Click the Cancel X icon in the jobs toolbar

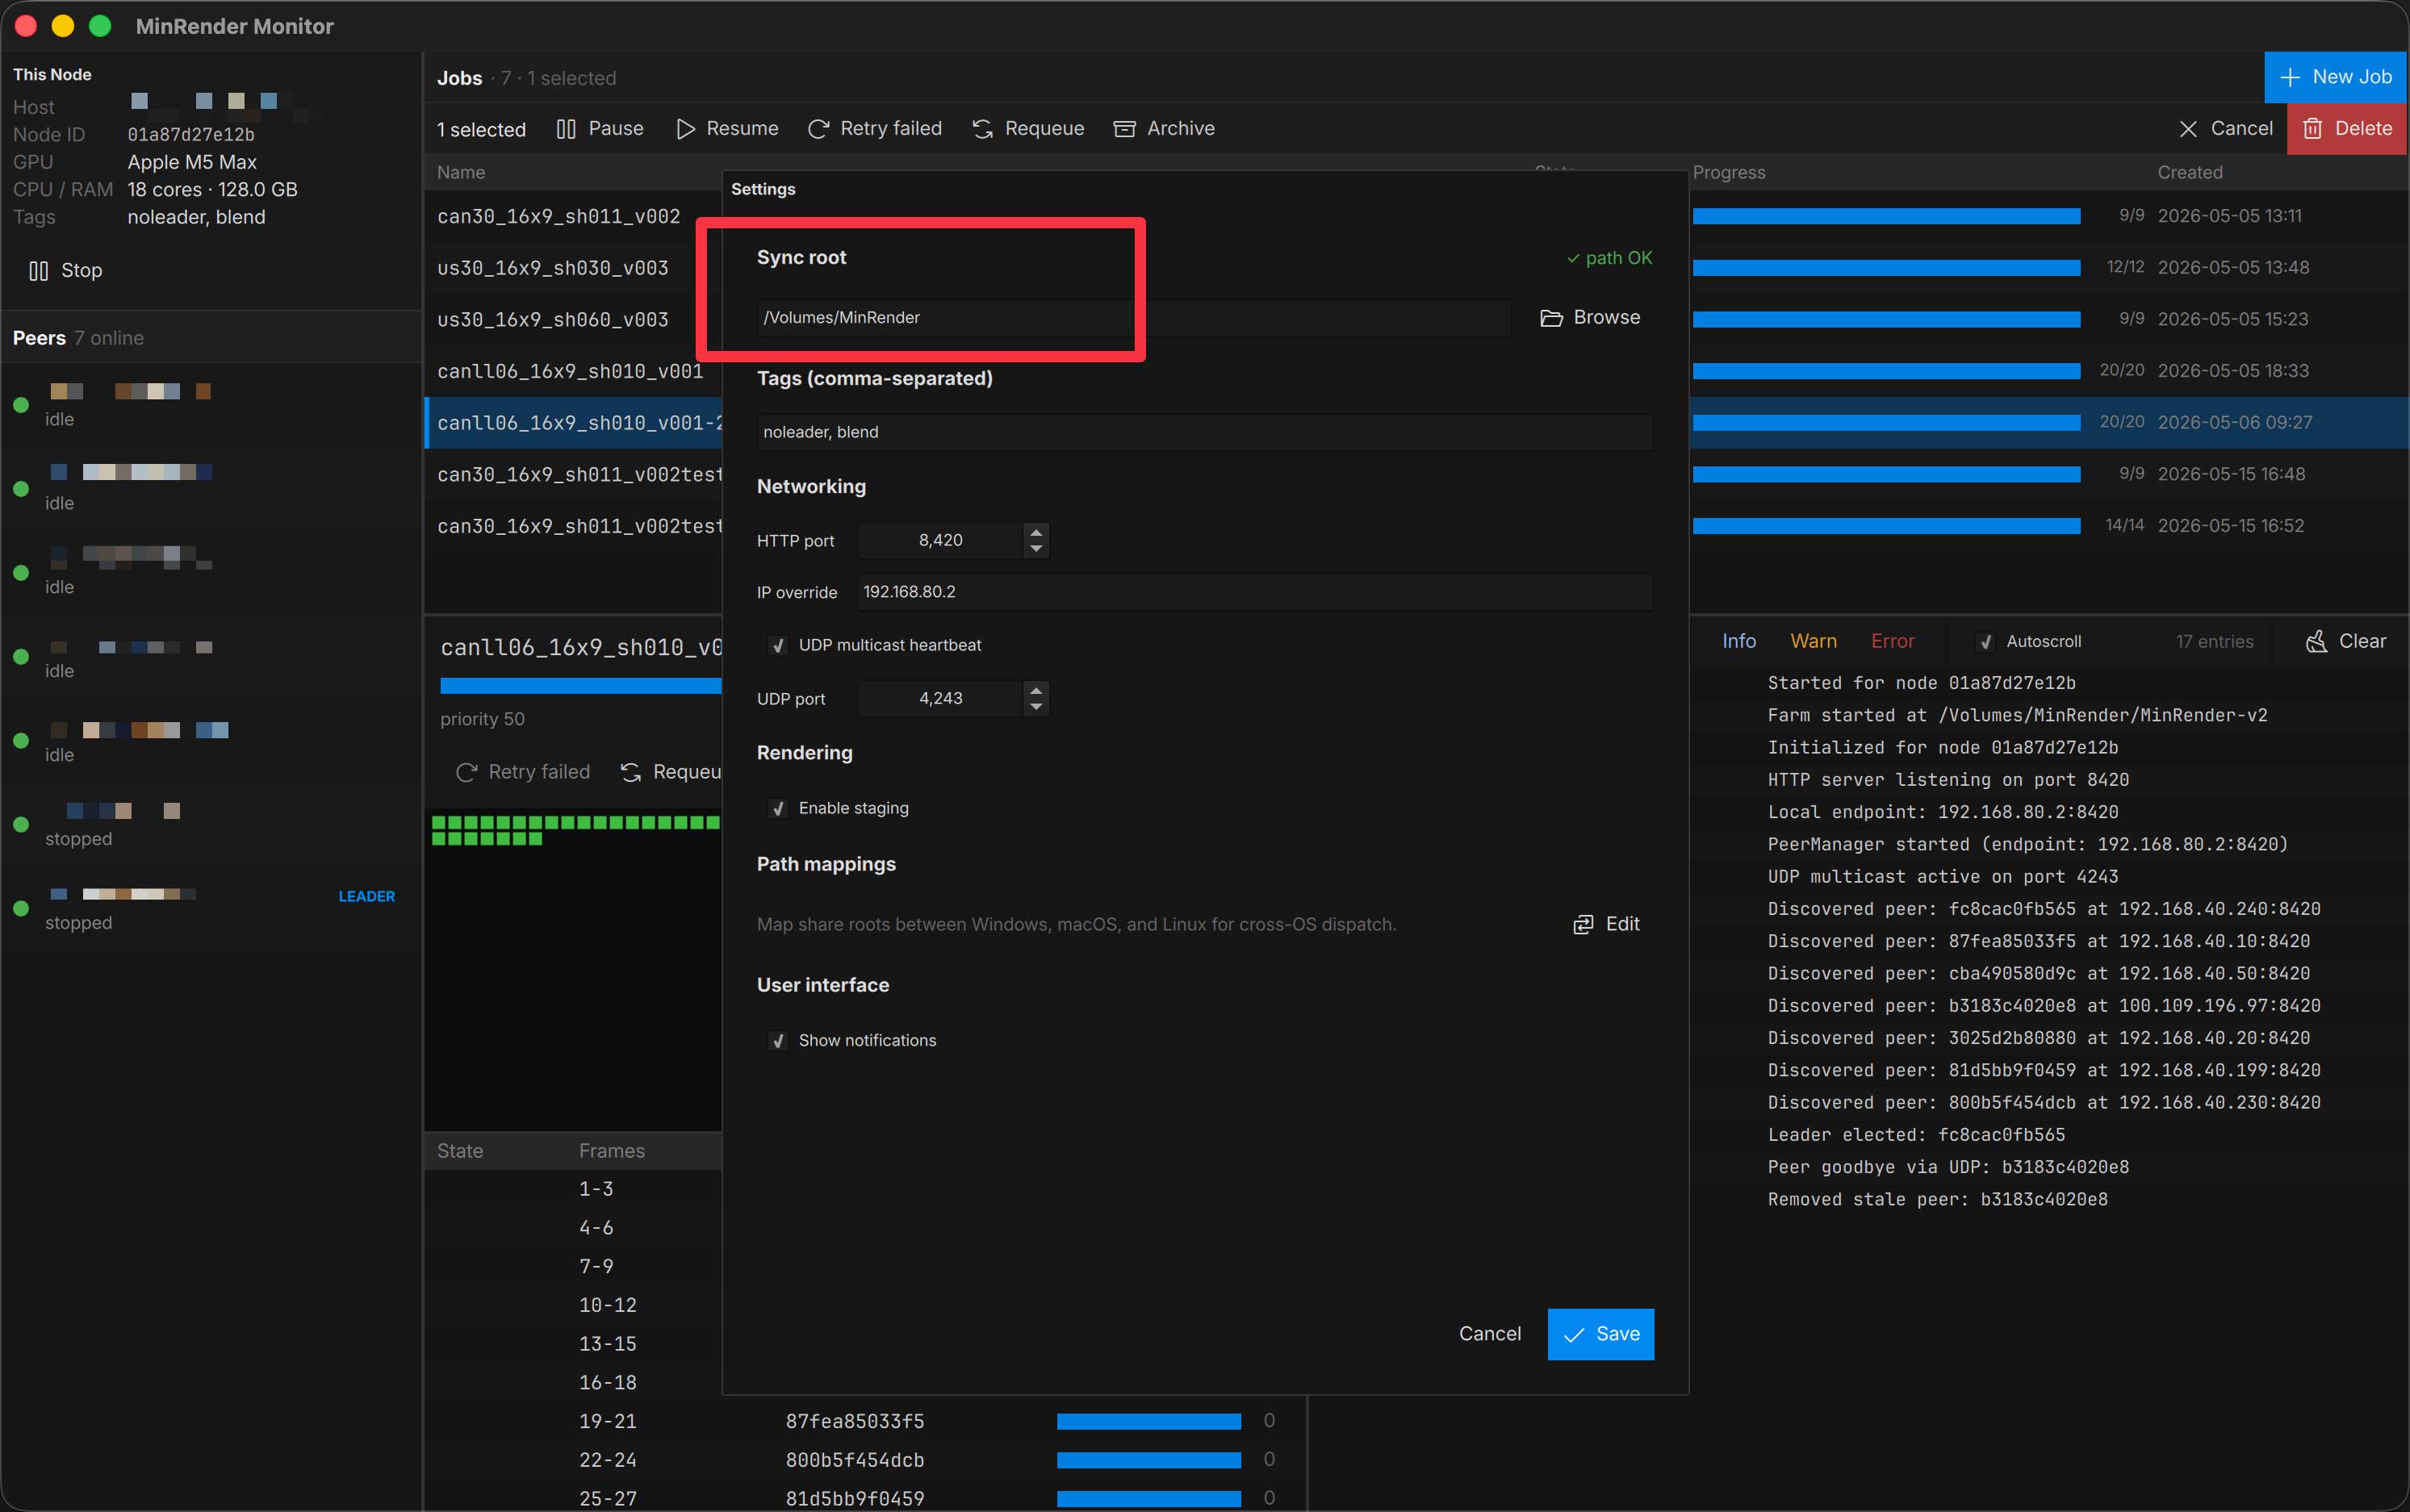click(x=2188, y=129)
